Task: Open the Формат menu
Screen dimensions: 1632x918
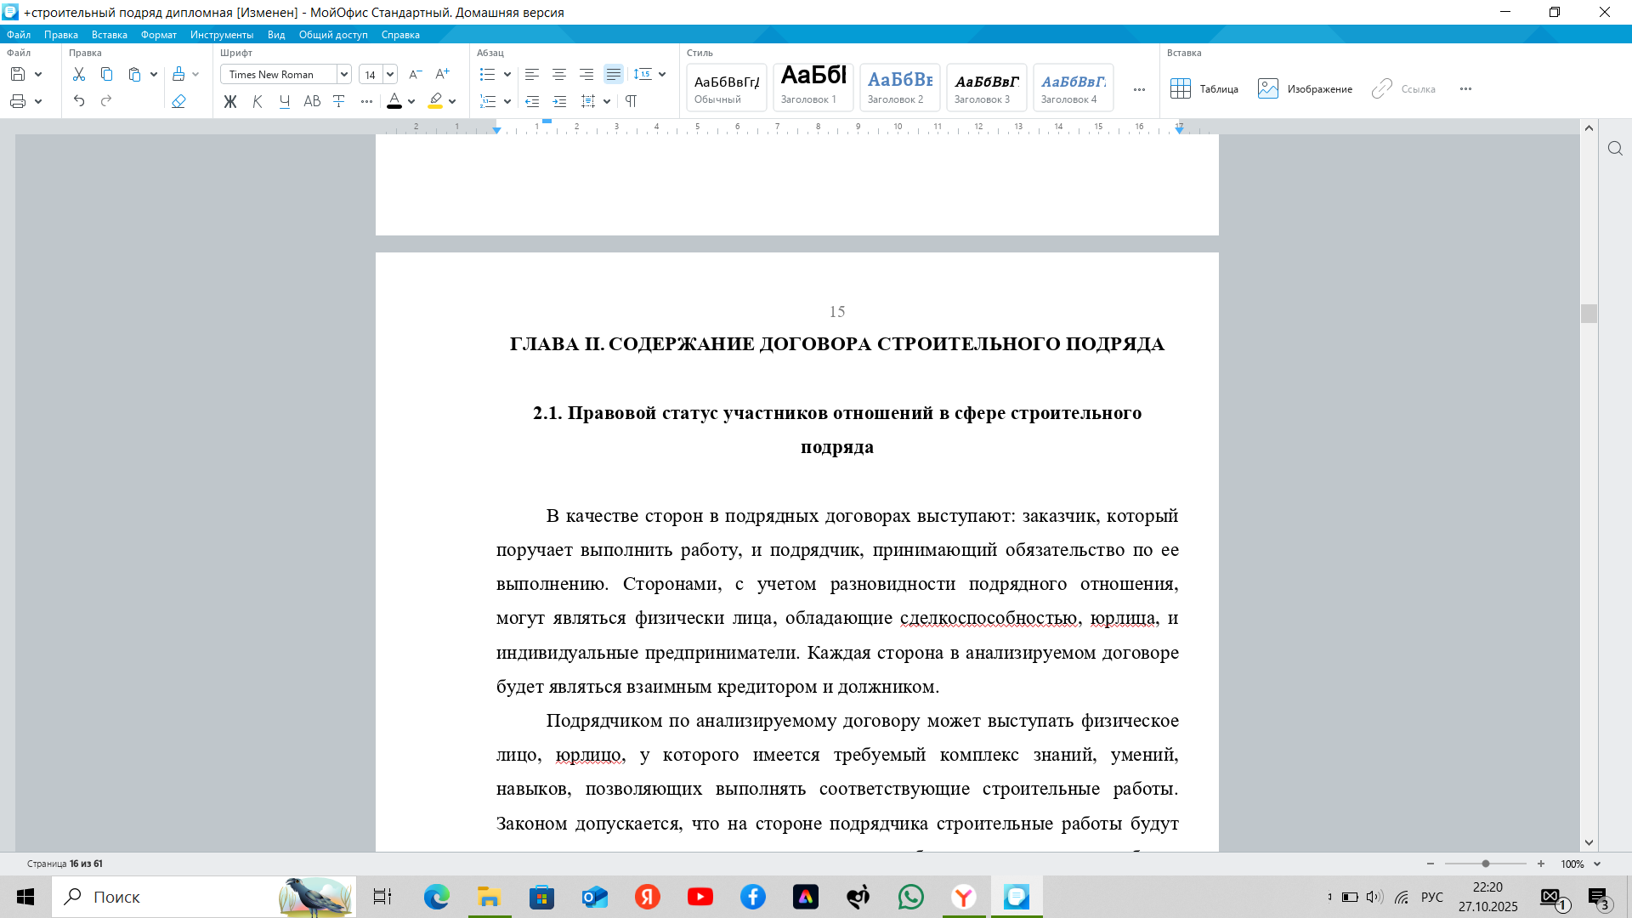Action: 158,35
